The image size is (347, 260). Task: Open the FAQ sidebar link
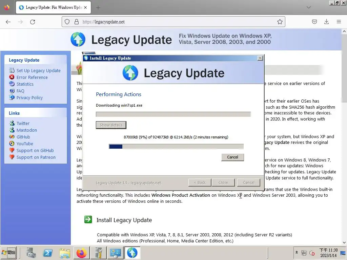(x=20, y=91)
